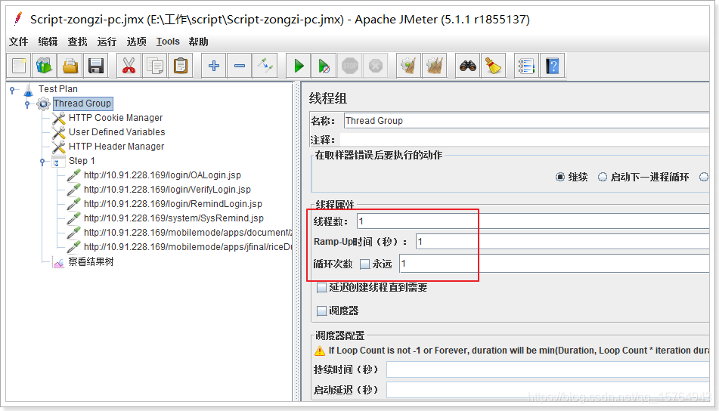Collapse all nodes with the minus icon

(240, 66)
